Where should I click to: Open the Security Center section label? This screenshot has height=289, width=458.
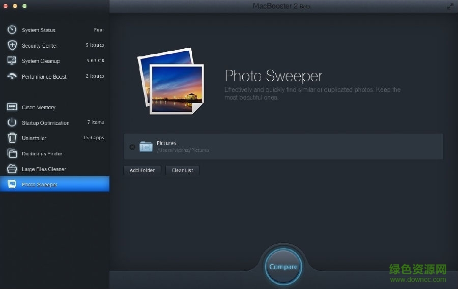40,46
